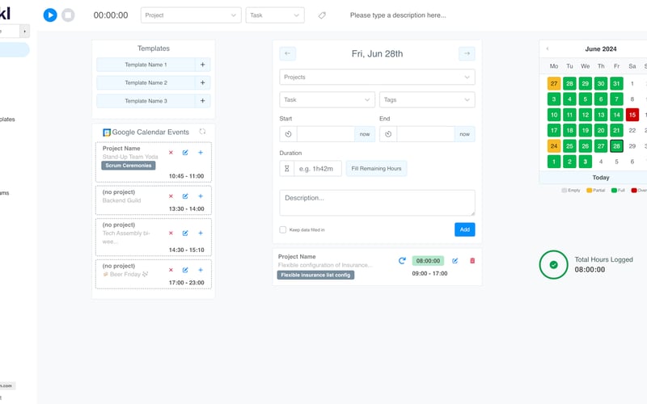Stop the running timer
The width and height of the screenshot is (647, 404).
[x=68, y=15]
